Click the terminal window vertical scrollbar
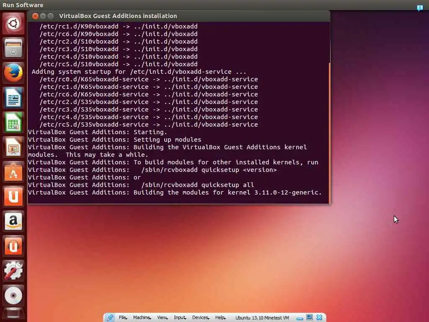 coord(329,132)
